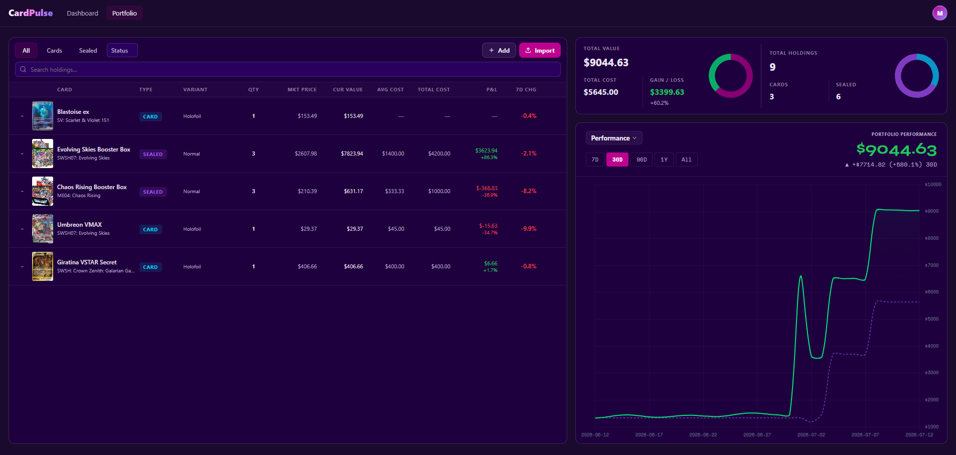Viewport: 956px width, 455px height.
Task: Click the Add button
Action: pos(499,50)
